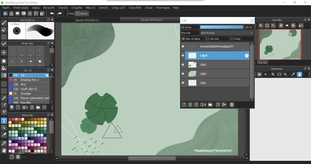Select the Move tool
Screen dimensions: 311x164
pos(4,52)
